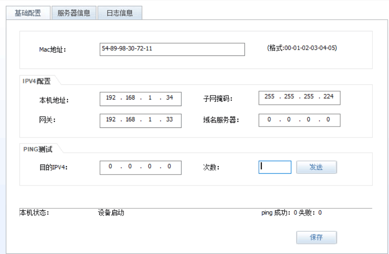Click the 网关 IP field
This screenshot has width=389, height=254.
(141, 121)
